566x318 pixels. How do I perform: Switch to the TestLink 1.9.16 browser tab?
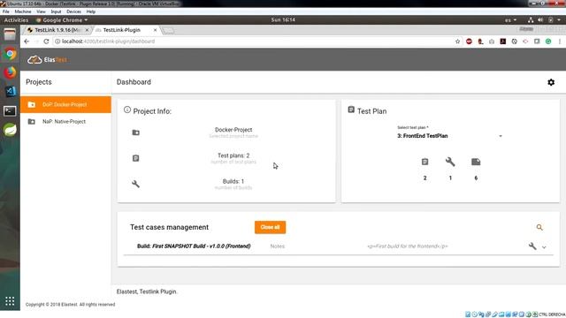[x=57, y=30]
